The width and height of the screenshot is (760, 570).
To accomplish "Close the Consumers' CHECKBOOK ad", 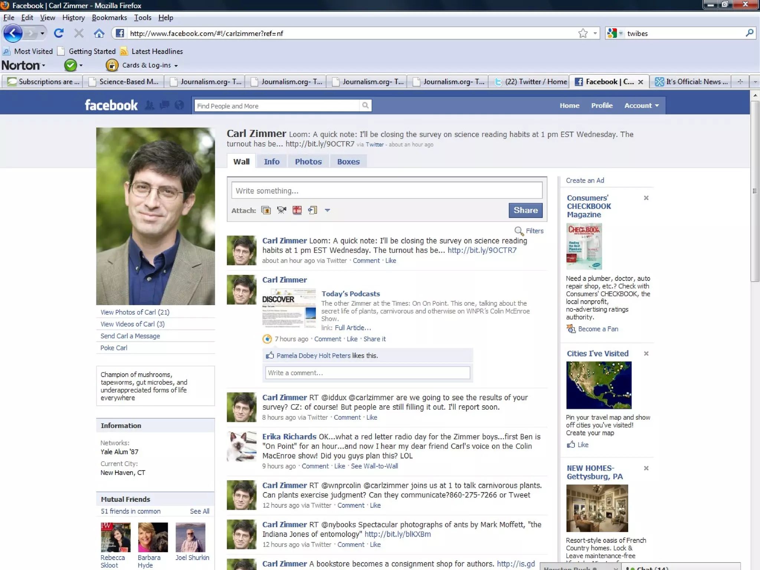I will (x=646, y=198).
